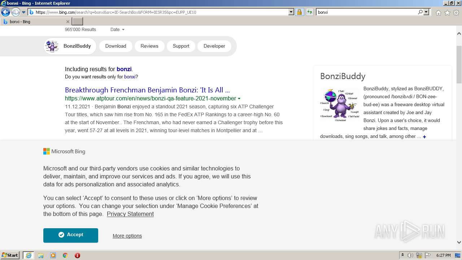Expand atptour result options arrow

239,99
